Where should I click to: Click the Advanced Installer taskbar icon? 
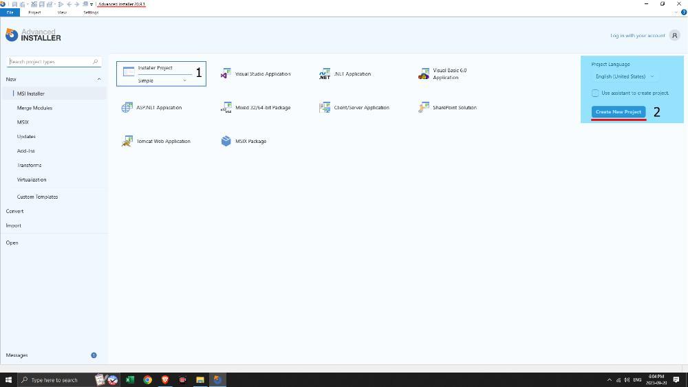[217, 380]
